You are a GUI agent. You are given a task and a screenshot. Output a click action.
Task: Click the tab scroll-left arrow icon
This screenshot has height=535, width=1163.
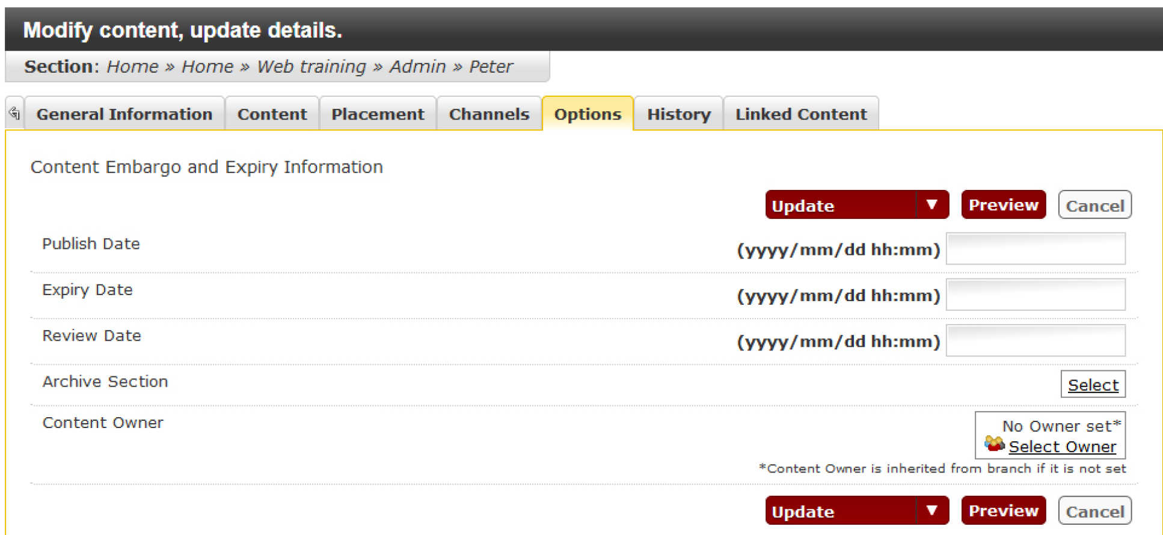[x=14, y=113]
